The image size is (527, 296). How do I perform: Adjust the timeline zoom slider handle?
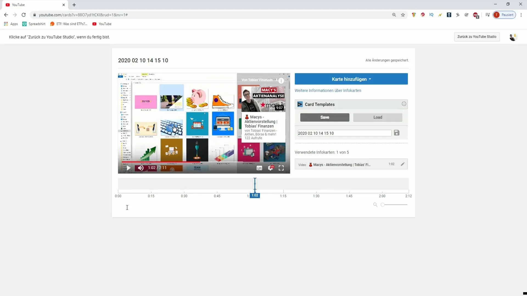click(x=383, y=205)
